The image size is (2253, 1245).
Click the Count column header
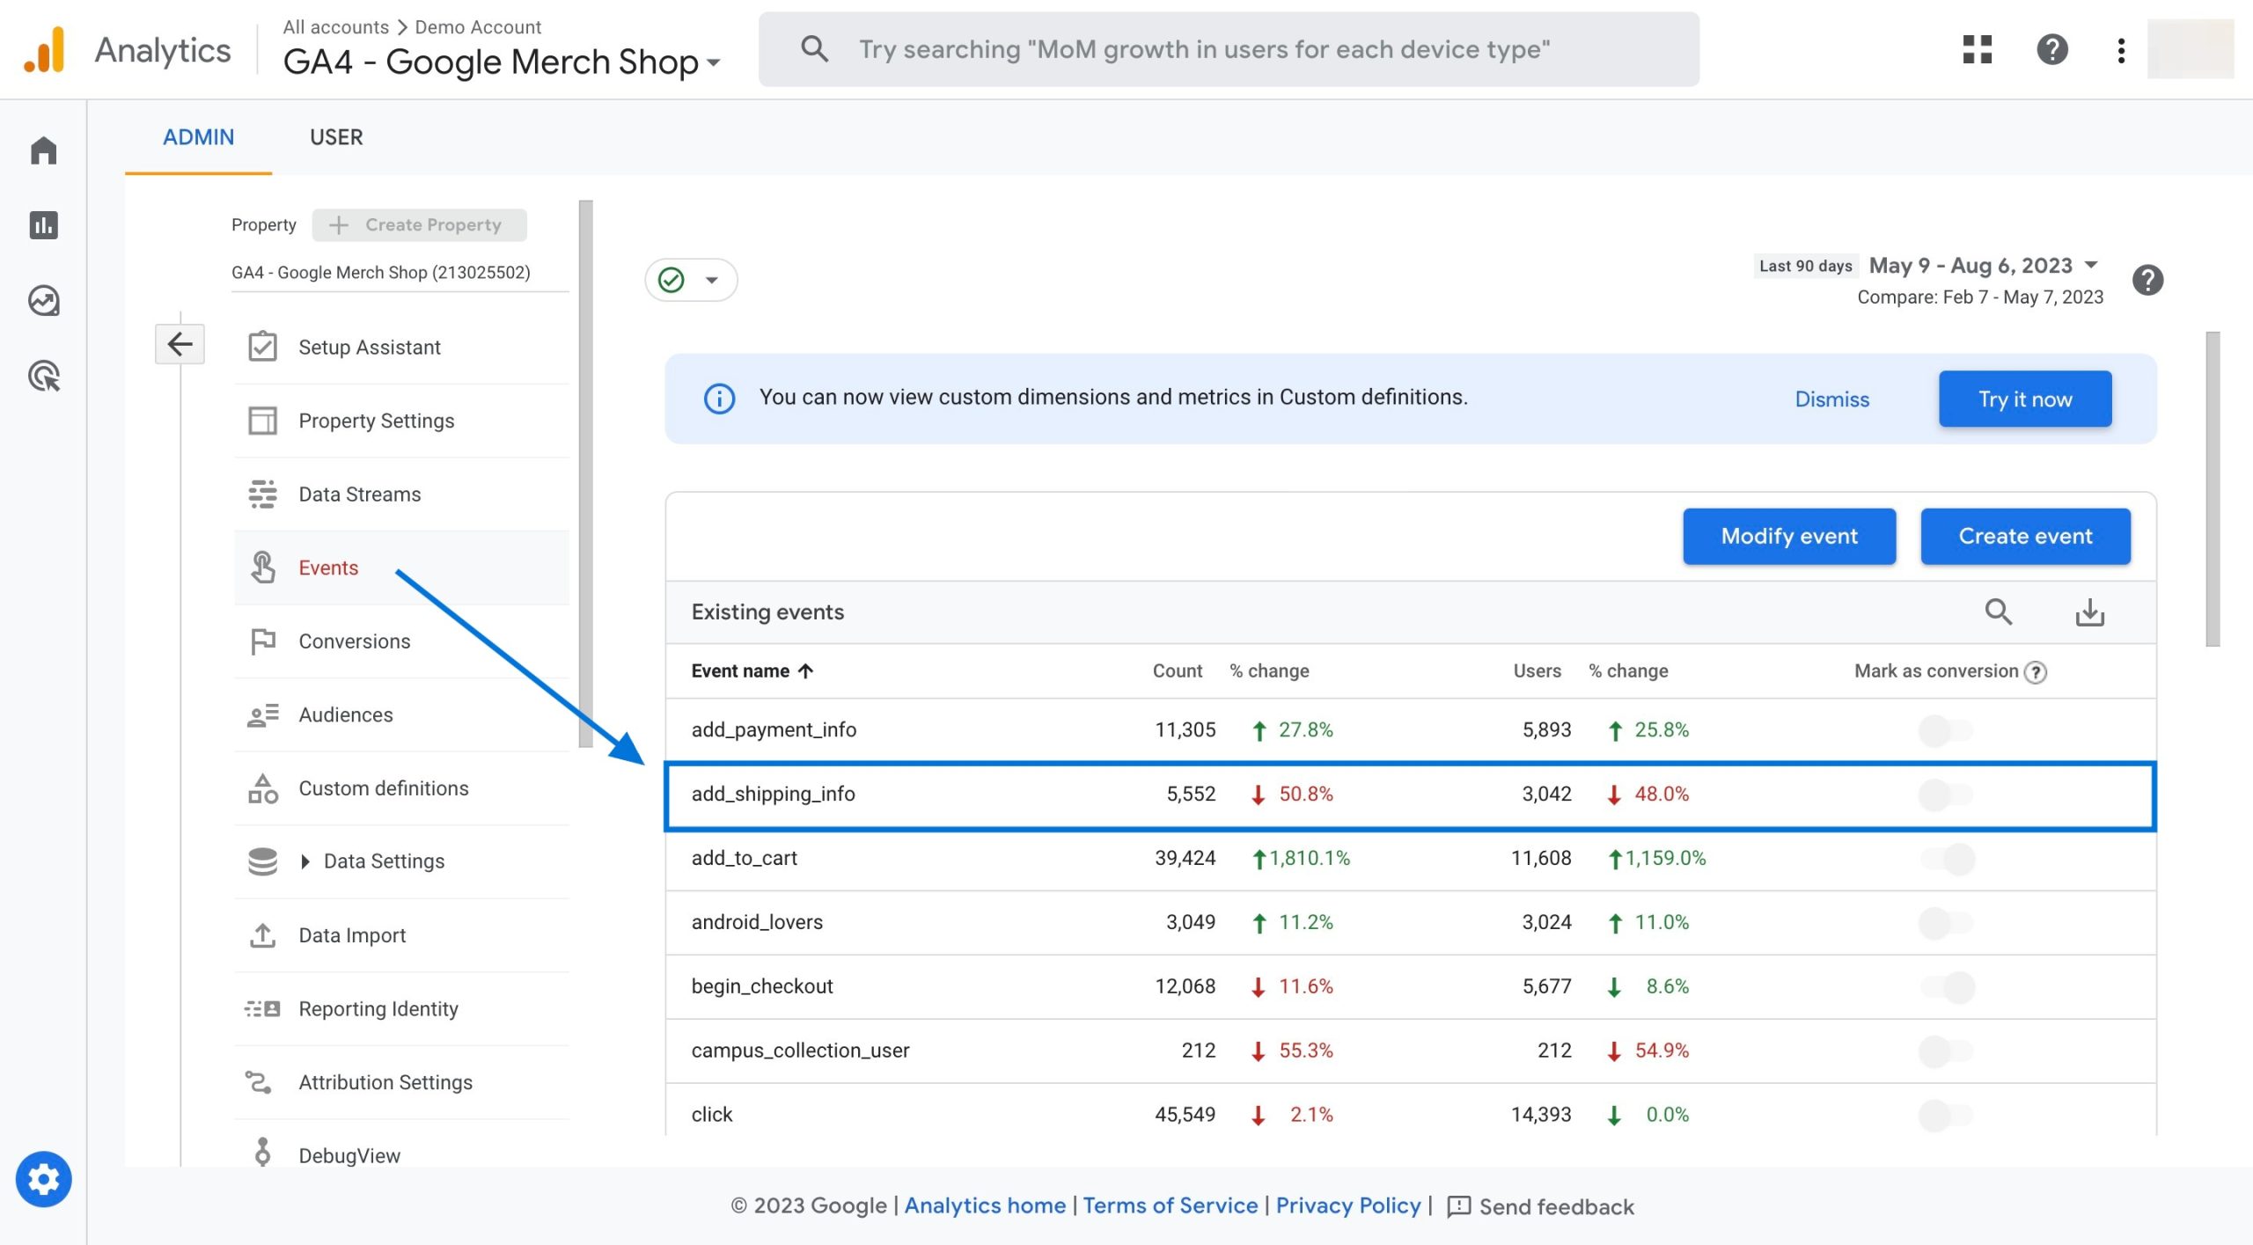(1178, 671)
